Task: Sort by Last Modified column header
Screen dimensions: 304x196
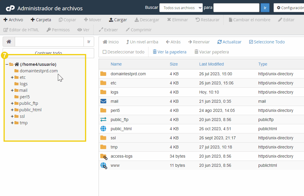Action: [x=212, y=64]
